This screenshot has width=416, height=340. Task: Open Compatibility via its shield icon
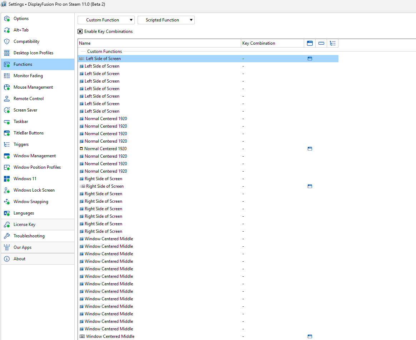(7, 41)
